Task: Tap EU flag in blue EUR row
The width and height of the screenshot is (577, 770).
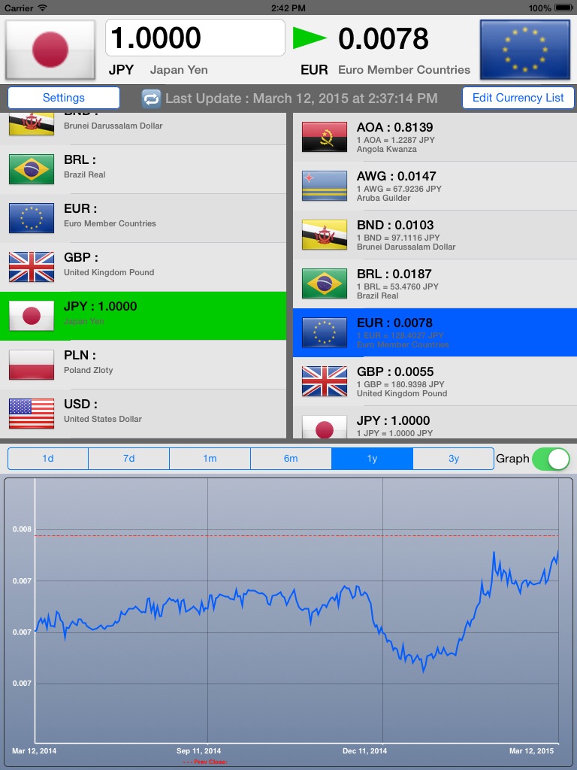Action: tap(325, 332)
